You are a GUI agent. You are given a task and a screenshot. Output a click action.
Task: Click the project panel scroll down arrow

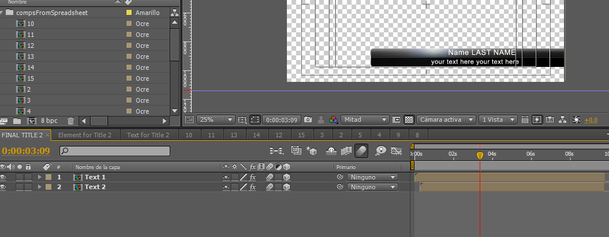coord(174,111)
